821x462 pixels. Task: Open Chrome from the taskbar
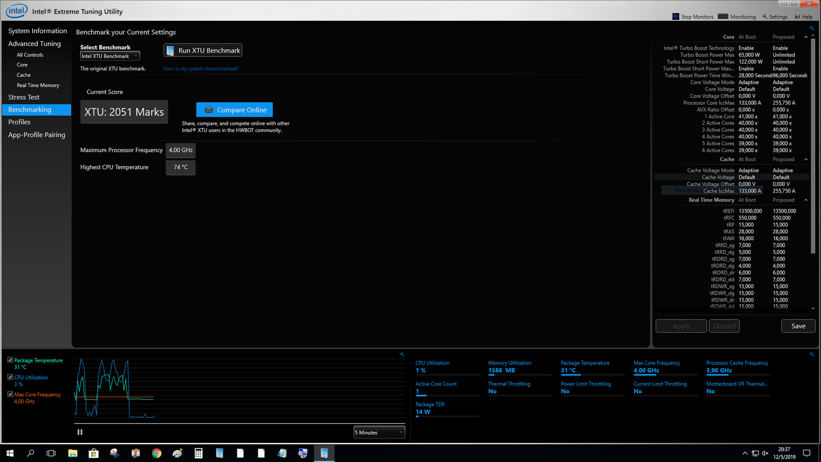click(x=157, y=453)
